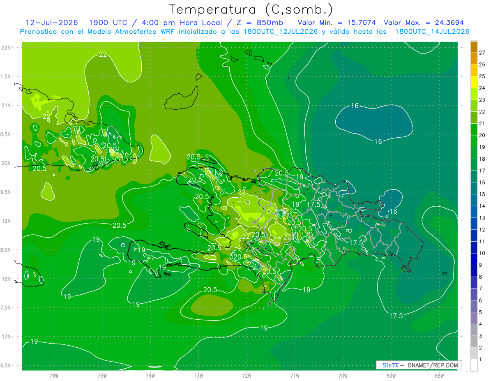Select the latitude axis label "20N"
The image size is (493, 381).
click(x=7, y=163)
